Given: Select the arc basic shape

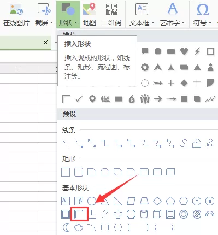Looking at the screenshot, I should click(92, 227).
